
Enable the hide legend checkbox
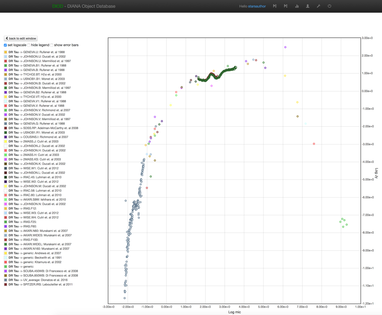pos(29,45)
